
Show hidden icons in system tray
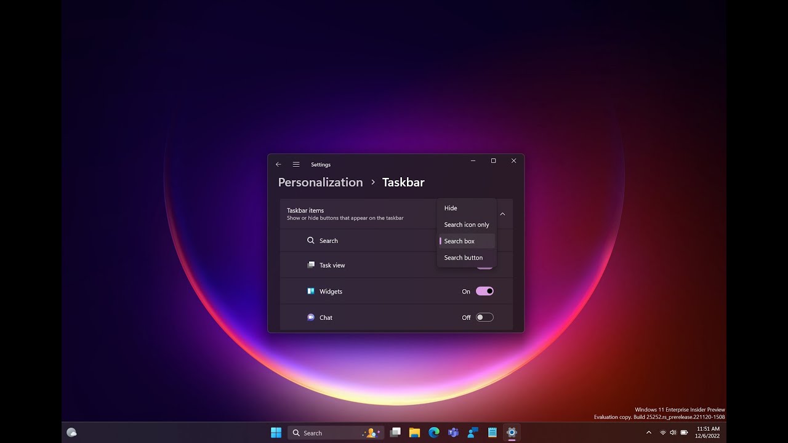point(648,433)
